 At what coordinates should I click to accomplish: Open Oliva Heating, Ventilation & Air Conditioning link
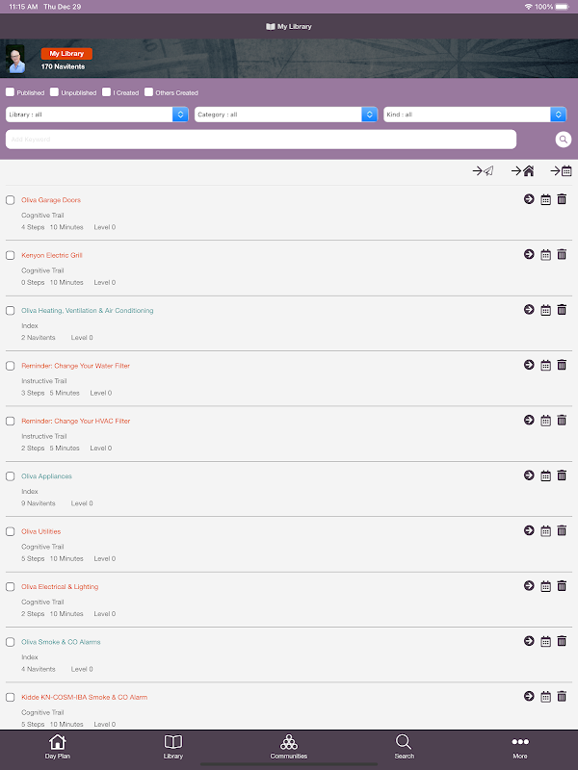click(88, 310)
